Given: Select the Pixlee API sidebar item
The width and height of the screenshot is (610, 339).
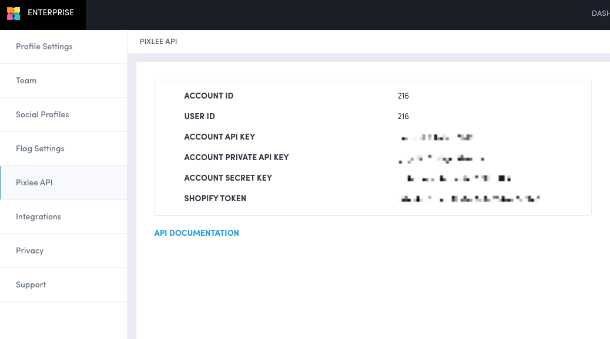Looking at the screenshot, I should tap(63, 182).
